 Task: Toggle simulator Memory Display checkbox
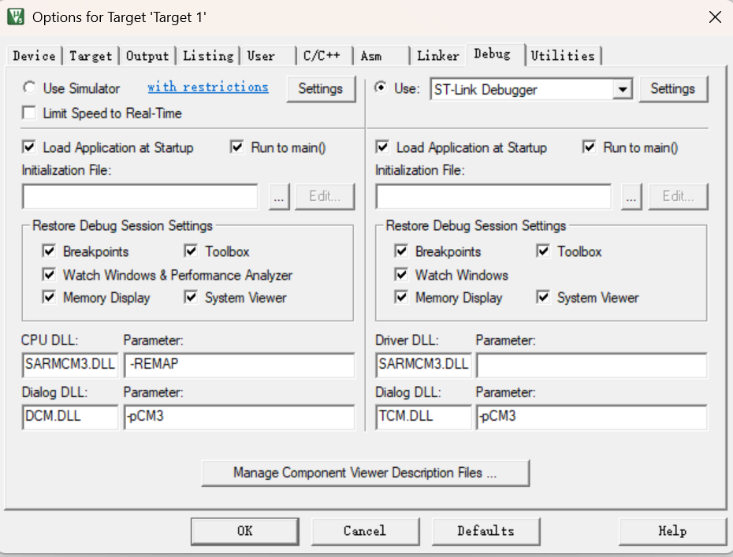pos(49,297)
